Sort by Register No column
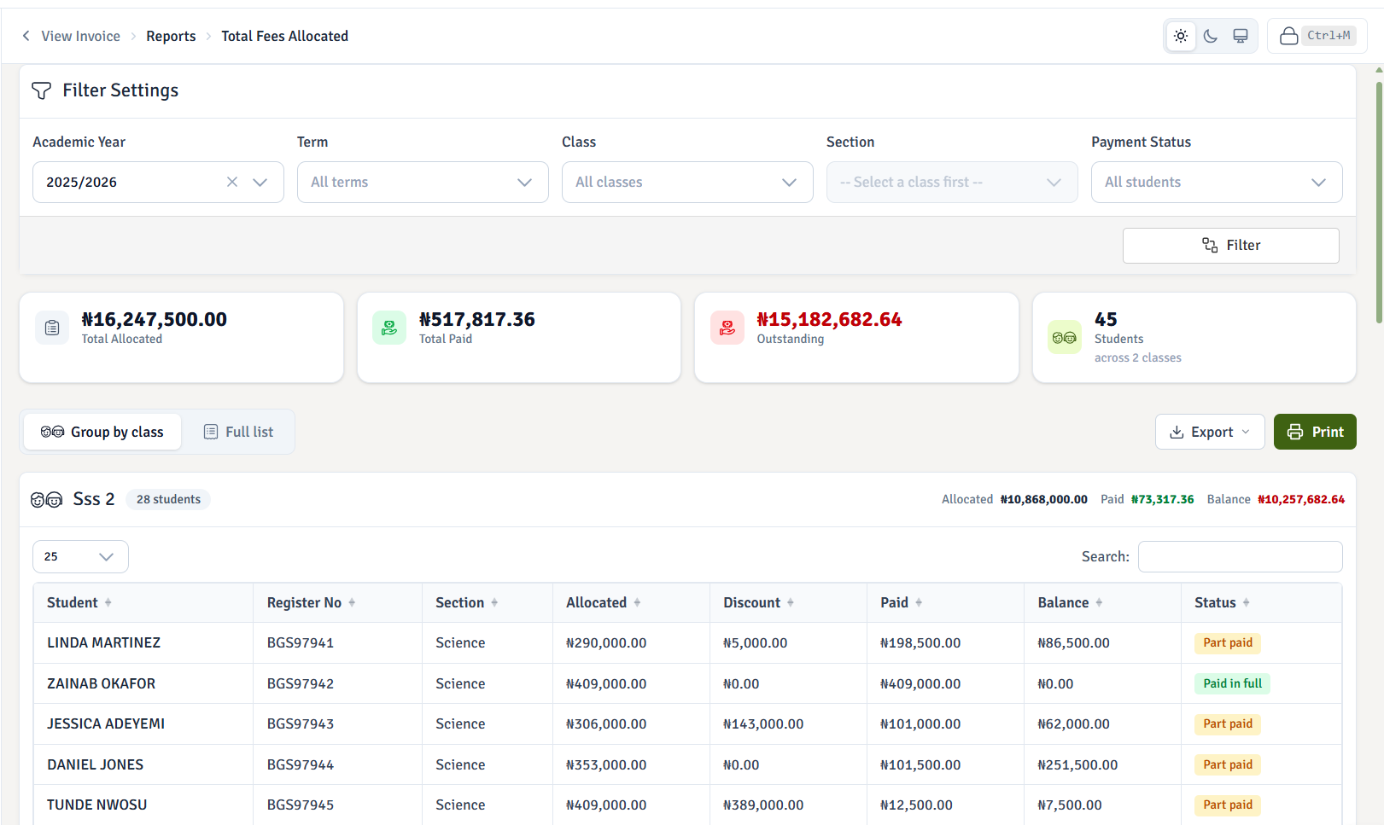The height and width of the screenshot is (825, 1384). click(337, 602)
